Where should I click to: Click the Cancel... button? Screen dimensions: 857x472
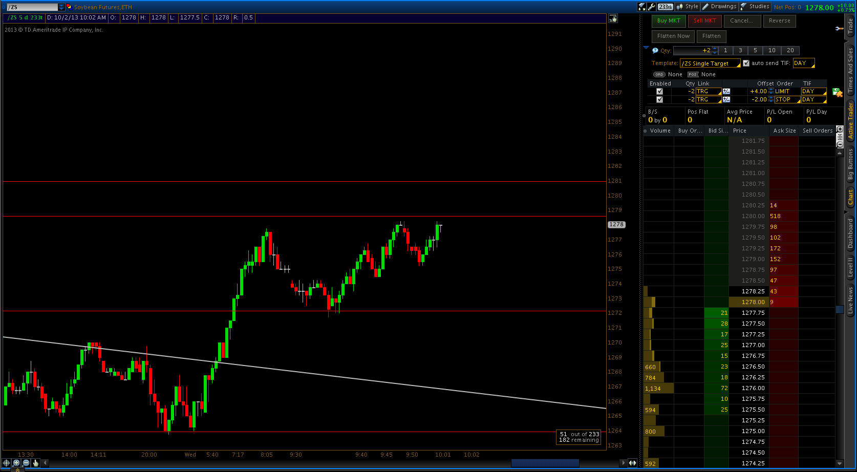click(x=742, y=21)
